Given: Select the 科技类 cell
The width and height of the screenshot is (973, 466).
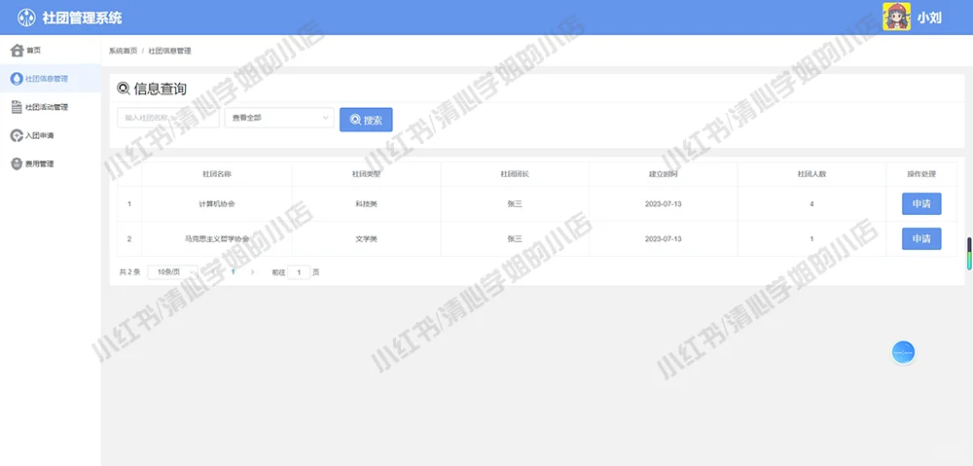Looking at the screenshot, I should click(366, 204).
